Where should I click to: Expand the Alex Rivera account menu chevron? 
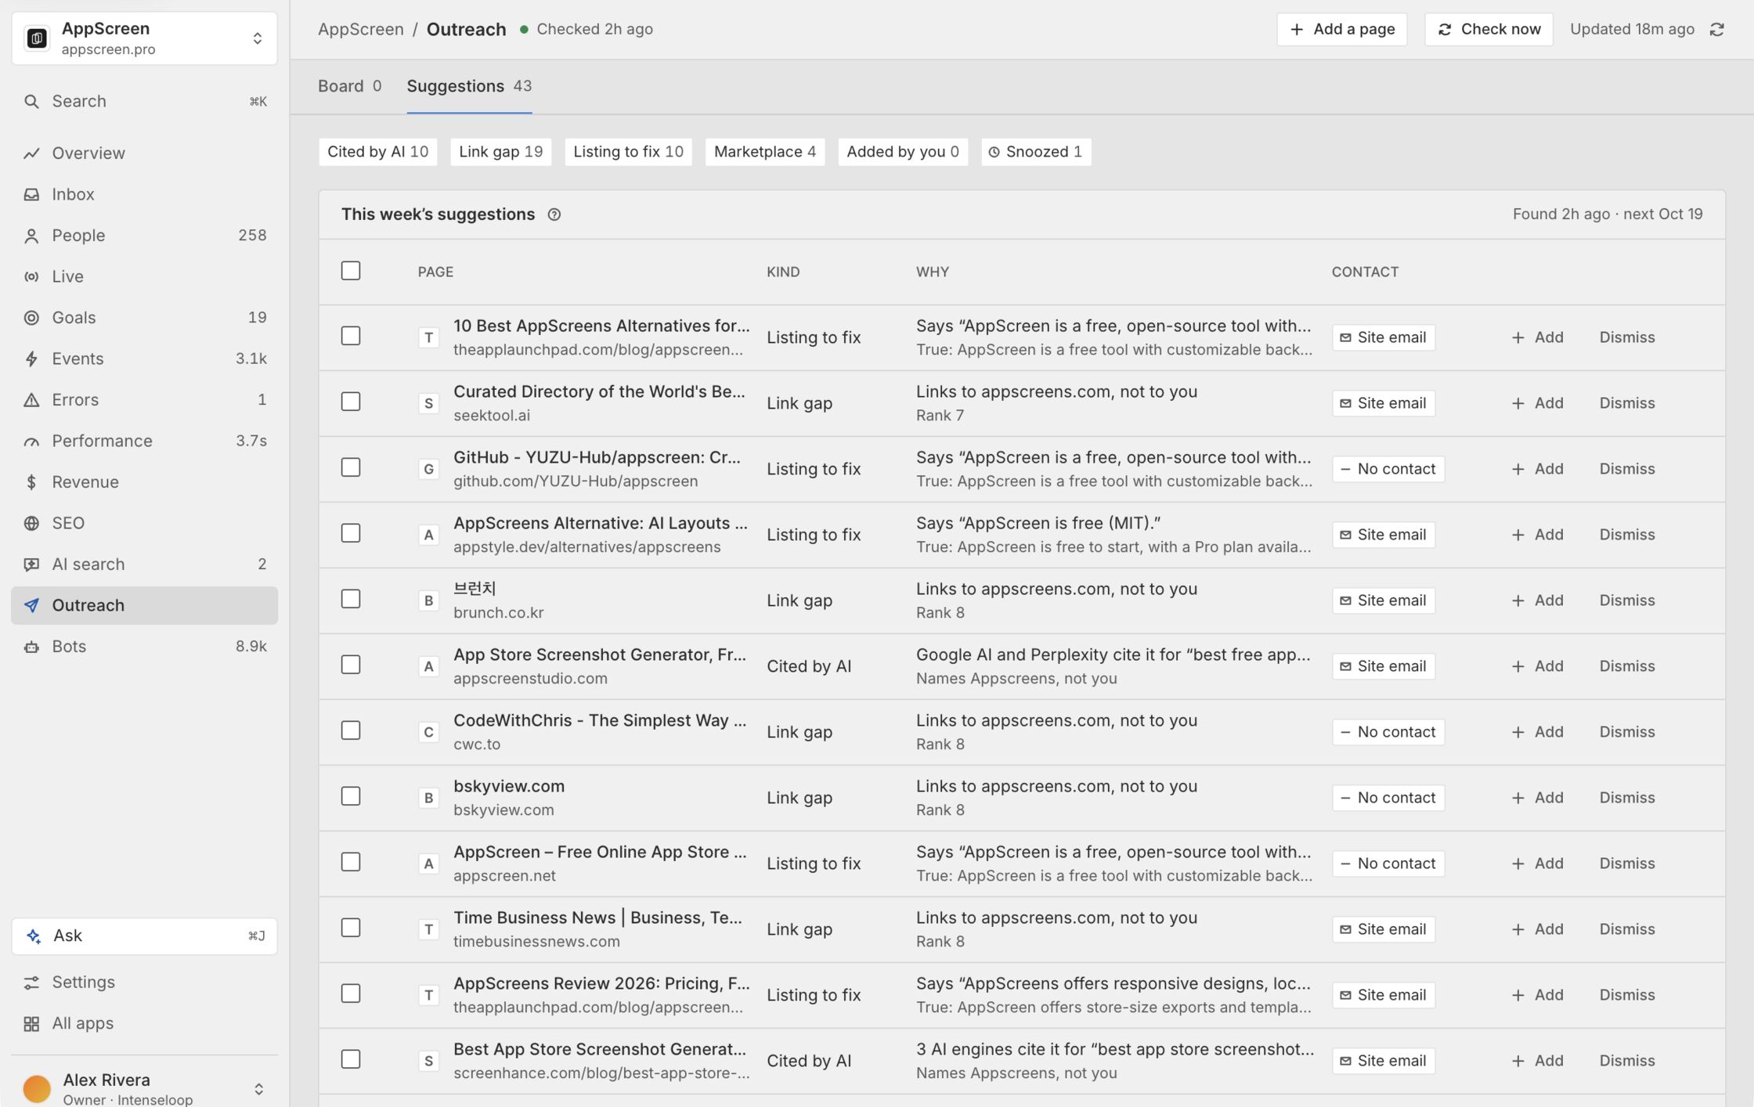click(x=258, y=1089)
